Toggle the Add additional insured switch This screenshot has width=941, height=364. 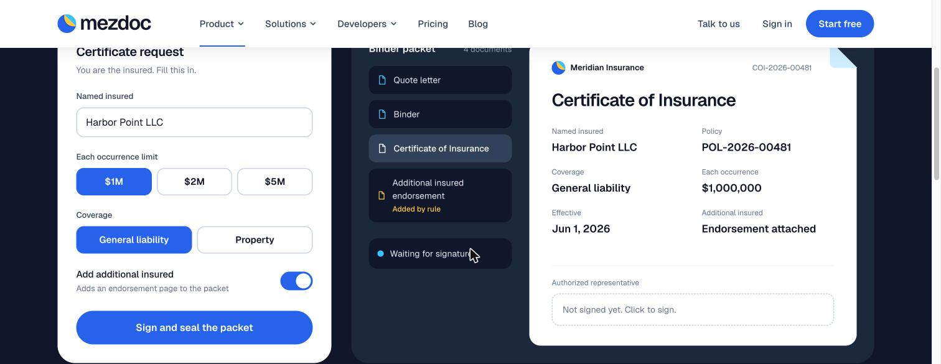pos(296,281)
